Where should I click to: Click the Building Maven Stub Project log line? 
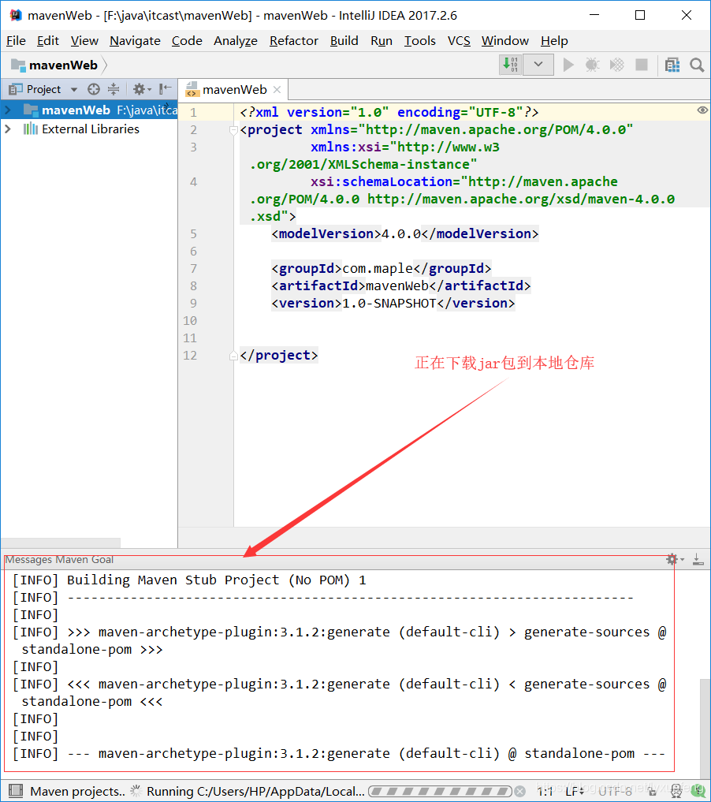[x=189, y=580]
